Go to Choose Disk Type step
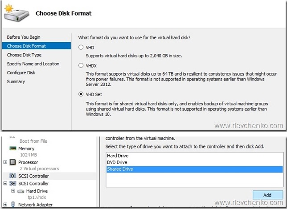 [x=24, y=55]
